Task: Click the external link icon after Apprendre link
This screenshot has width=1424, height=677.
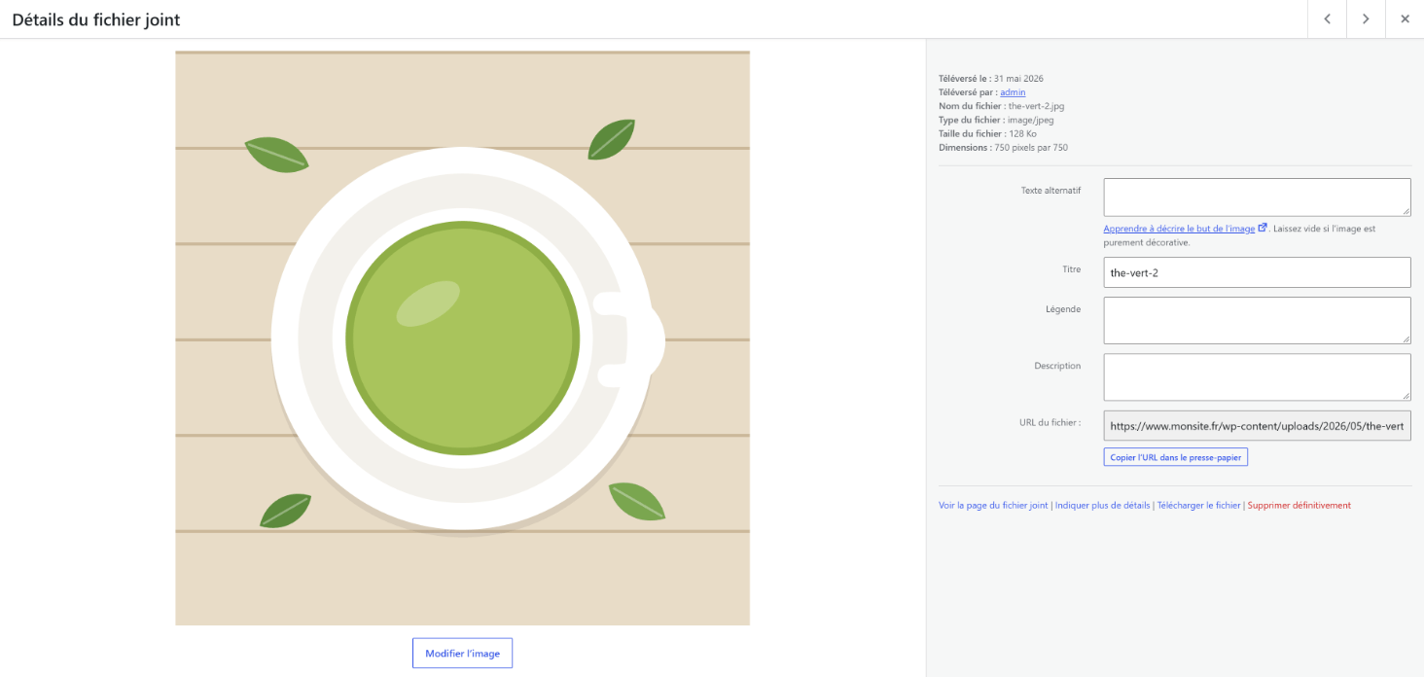Action: 1263,228
